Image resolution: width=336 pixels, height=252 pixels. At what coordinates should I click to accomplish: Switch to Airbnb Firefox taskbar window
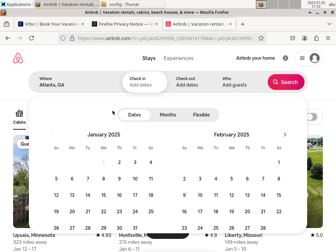pyautogui.click(x=67, y=4)
